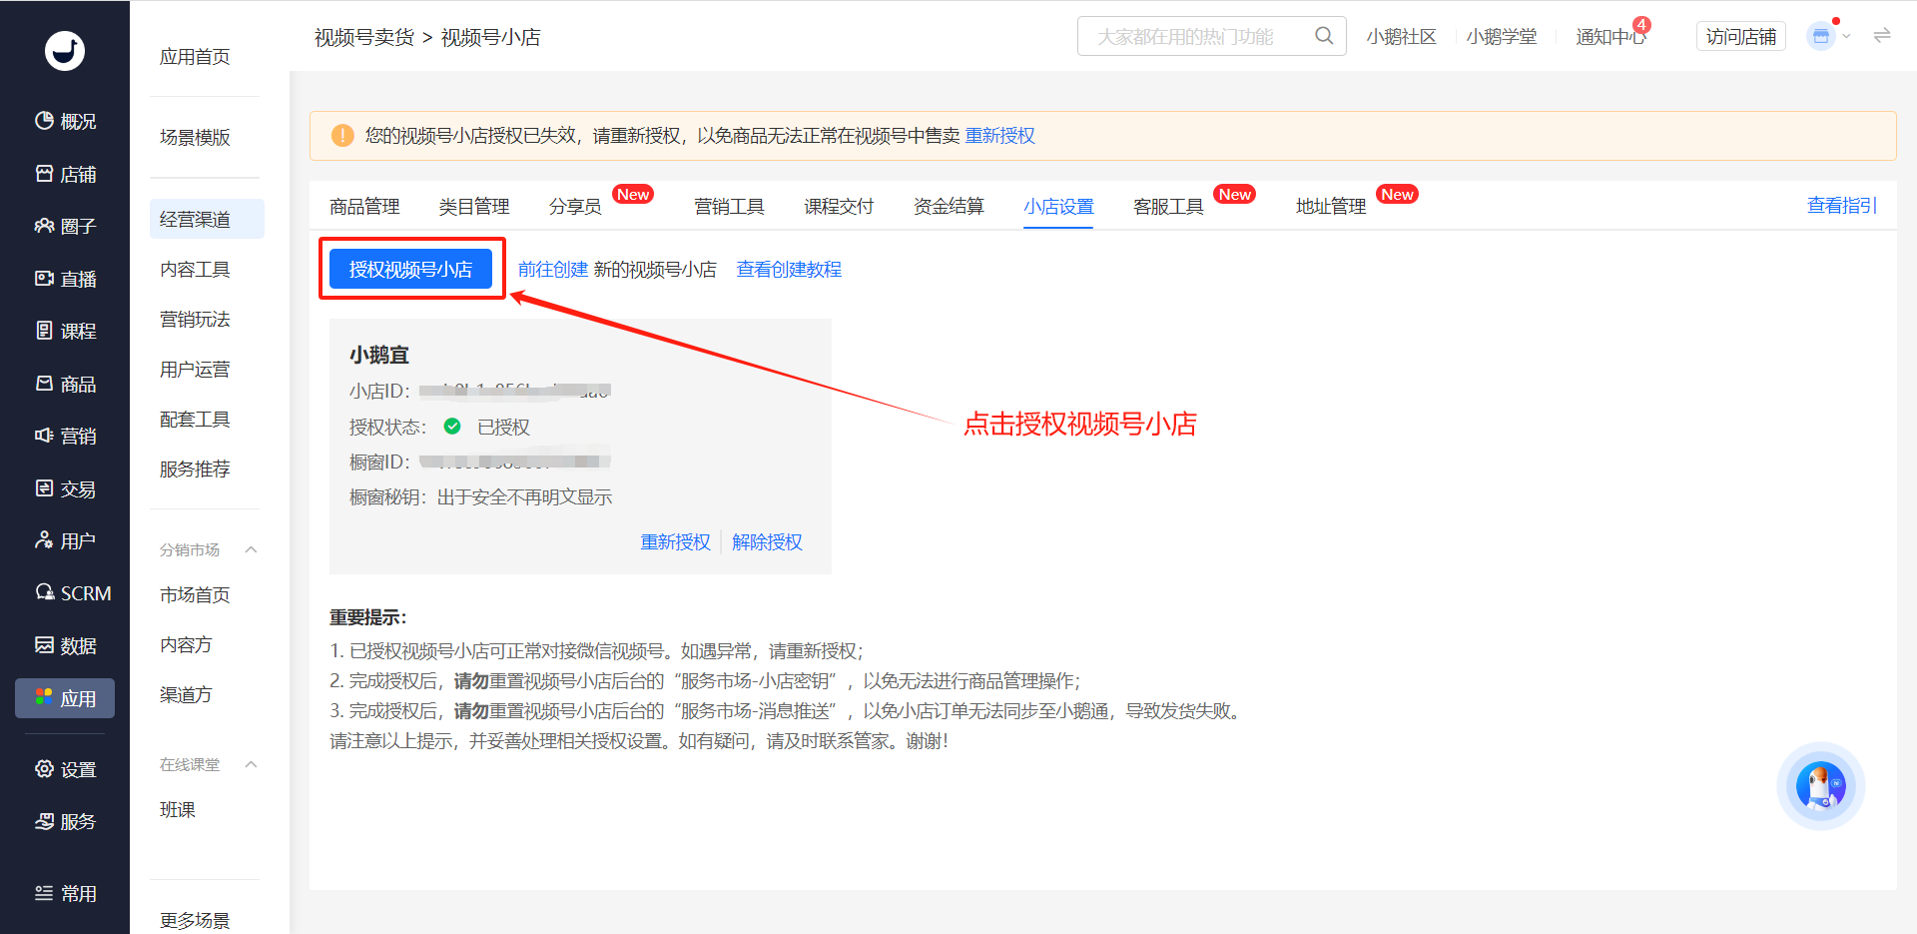The width and height of the screenshot is (1917, 934).
Task: Open the floating assistant mascot
Action: click(x=1820, y=786)
